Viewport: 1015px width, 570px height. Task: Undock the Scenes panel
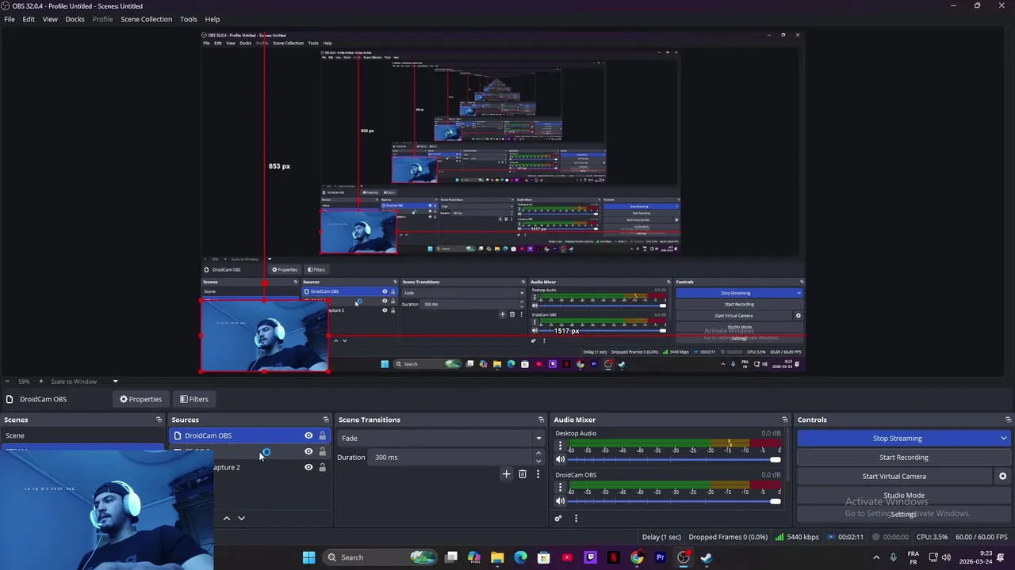[x=159, y=420]
